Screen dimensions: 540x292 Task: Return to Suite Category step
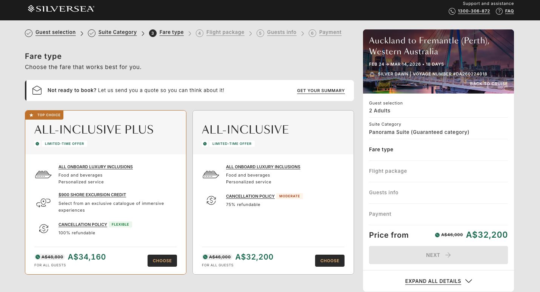point(117,32)
